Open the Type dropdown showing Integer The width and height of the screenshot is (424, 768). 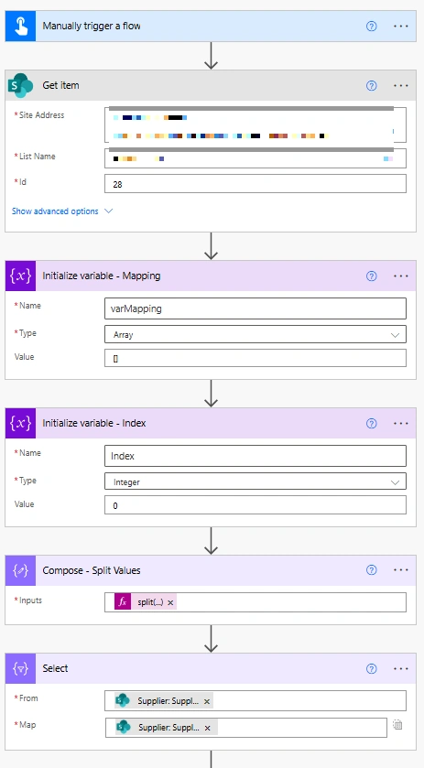[x=255, y=481]
